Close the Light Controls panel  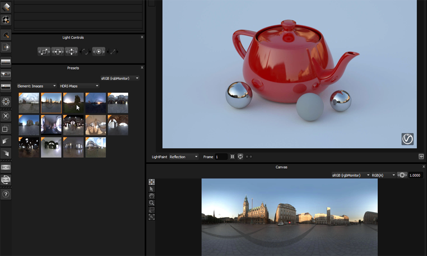coord(142,37)
